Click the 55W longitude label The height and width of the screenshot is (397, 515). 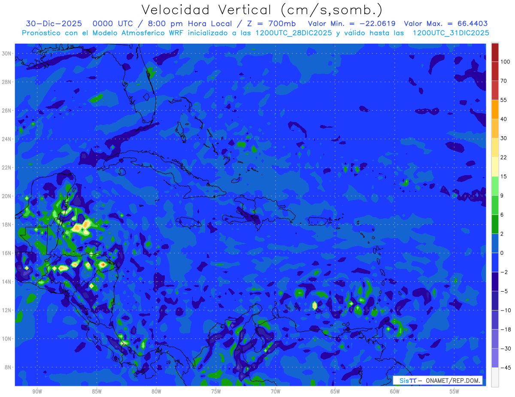tap(454, 391)
